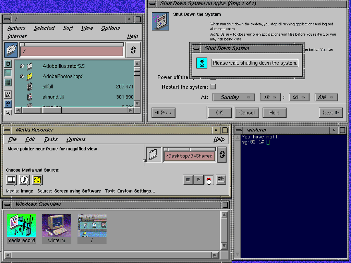351x263 pixels.
Task: Click the path history recycle button in file manager
Action: (133, 50)
